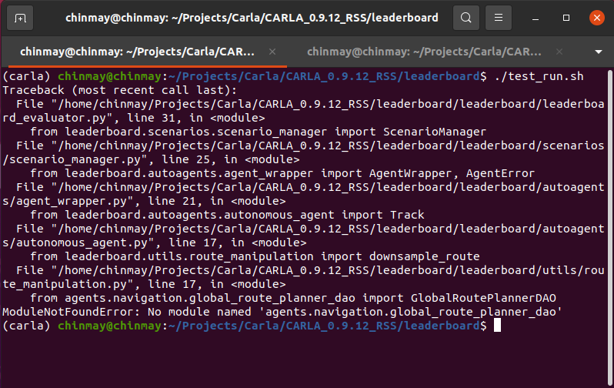Open a new terminal tab
This screenshot has height=388, width=614.
pos(20,18)
